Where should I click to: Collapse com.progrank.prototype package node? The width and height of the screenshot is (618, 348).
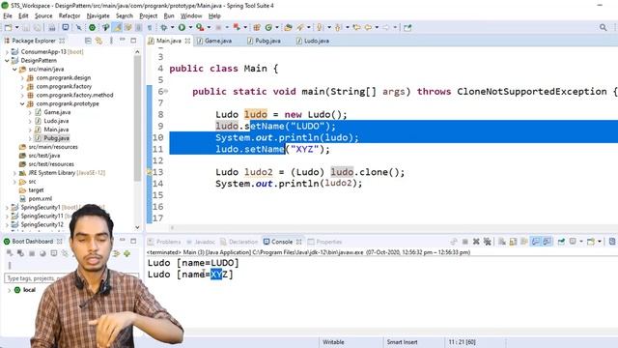point(22,103)
